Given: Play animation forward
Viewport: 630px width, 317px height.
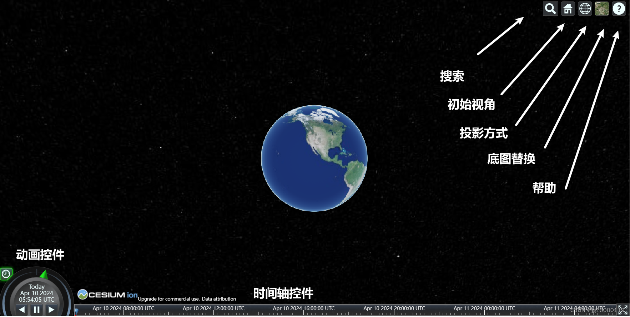Looking at the screenshot, I should coord(51,310).
